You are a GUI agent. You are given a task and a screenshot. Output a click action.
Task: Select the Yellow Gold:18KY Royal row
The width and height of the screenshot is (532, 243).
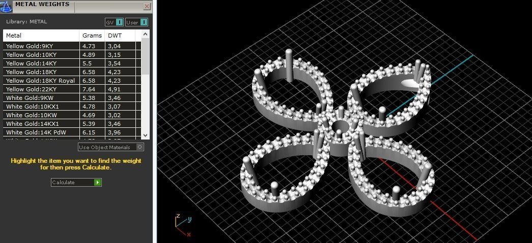(x=72, y=81)
